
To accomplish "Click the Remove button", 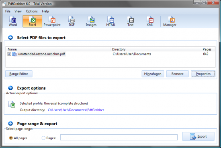I will (x=178, y=74).
